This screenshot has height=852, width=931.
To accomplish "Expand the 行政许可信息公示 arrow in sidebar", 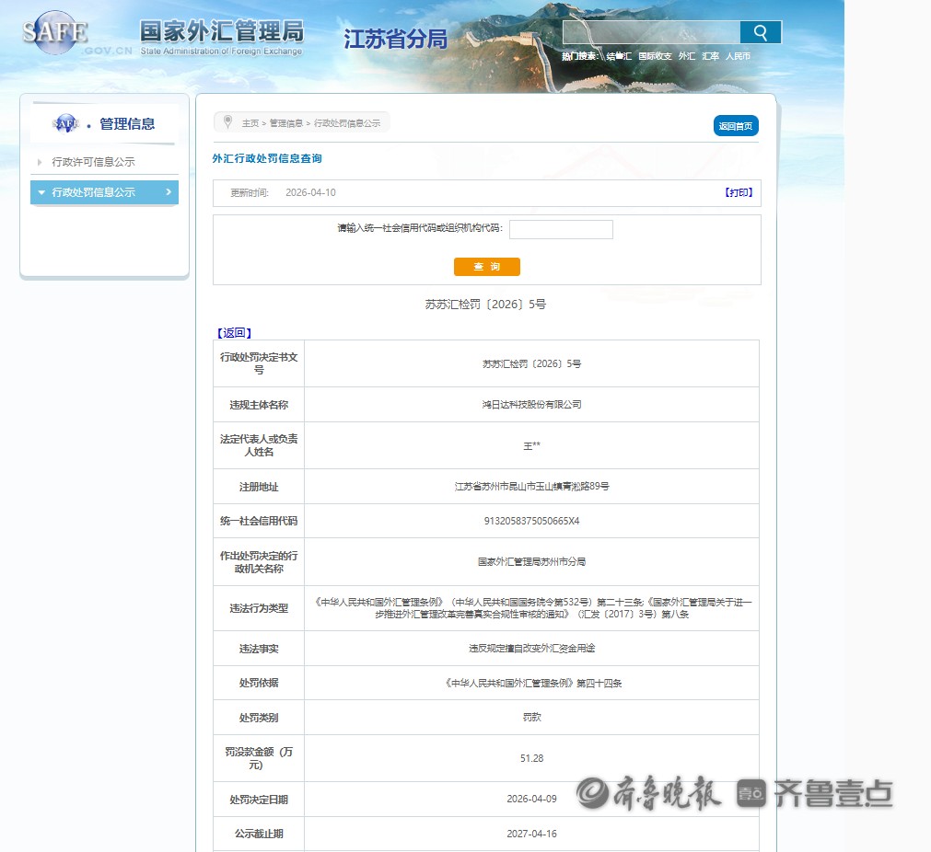I will coord(40,162).
